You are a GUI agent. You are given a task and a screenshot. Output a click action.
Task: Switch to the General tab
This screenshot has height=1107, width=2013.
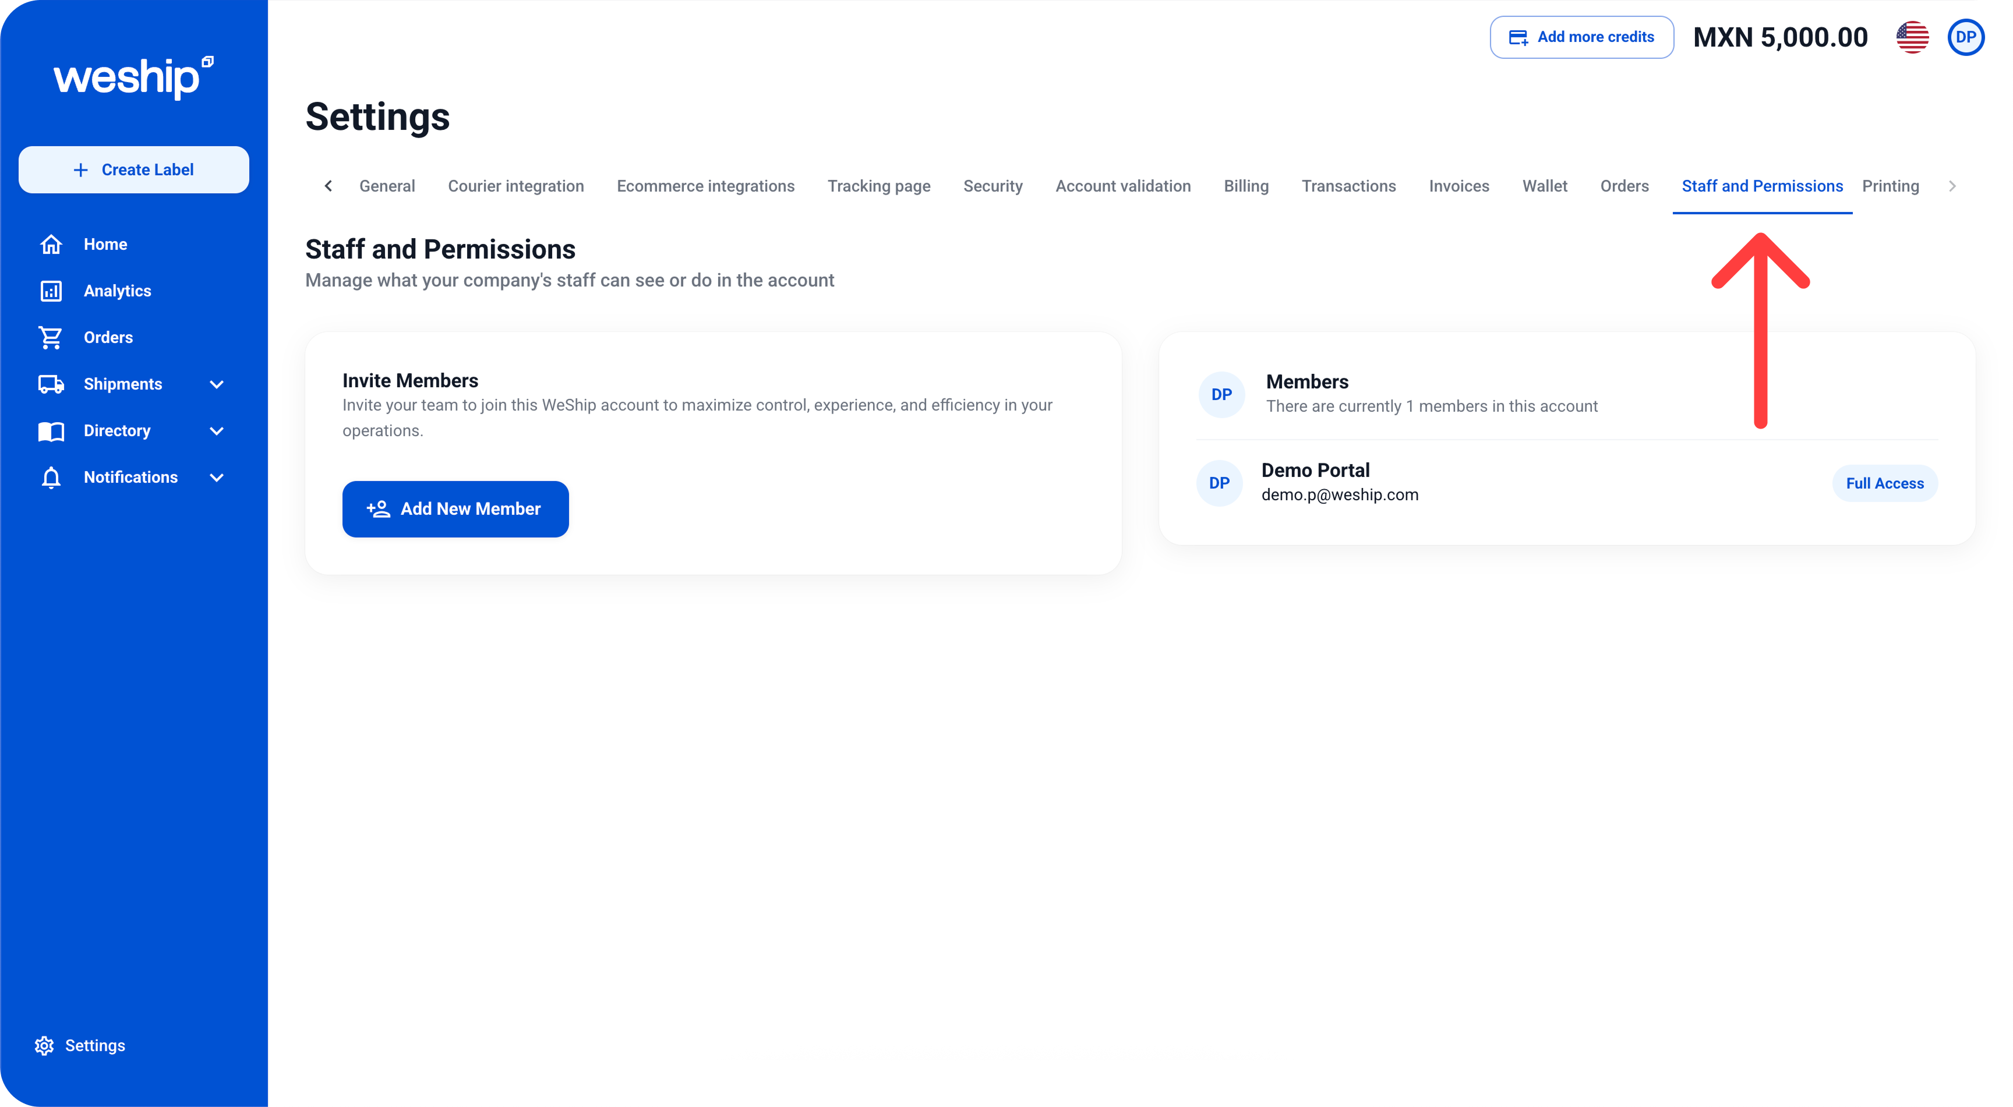387,186
